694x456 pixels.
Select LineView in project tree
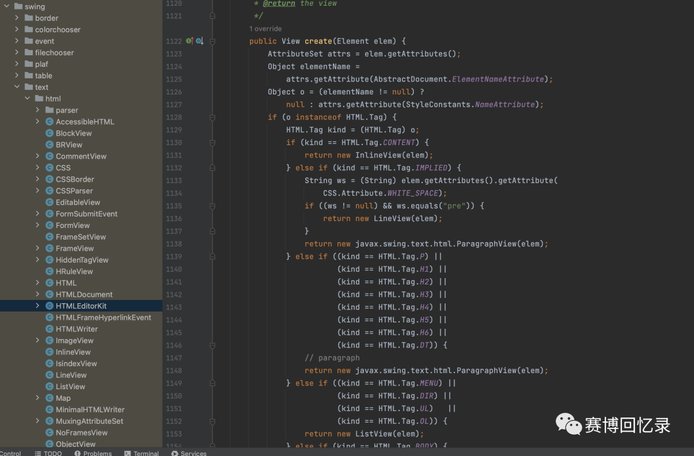coord(71,374)
